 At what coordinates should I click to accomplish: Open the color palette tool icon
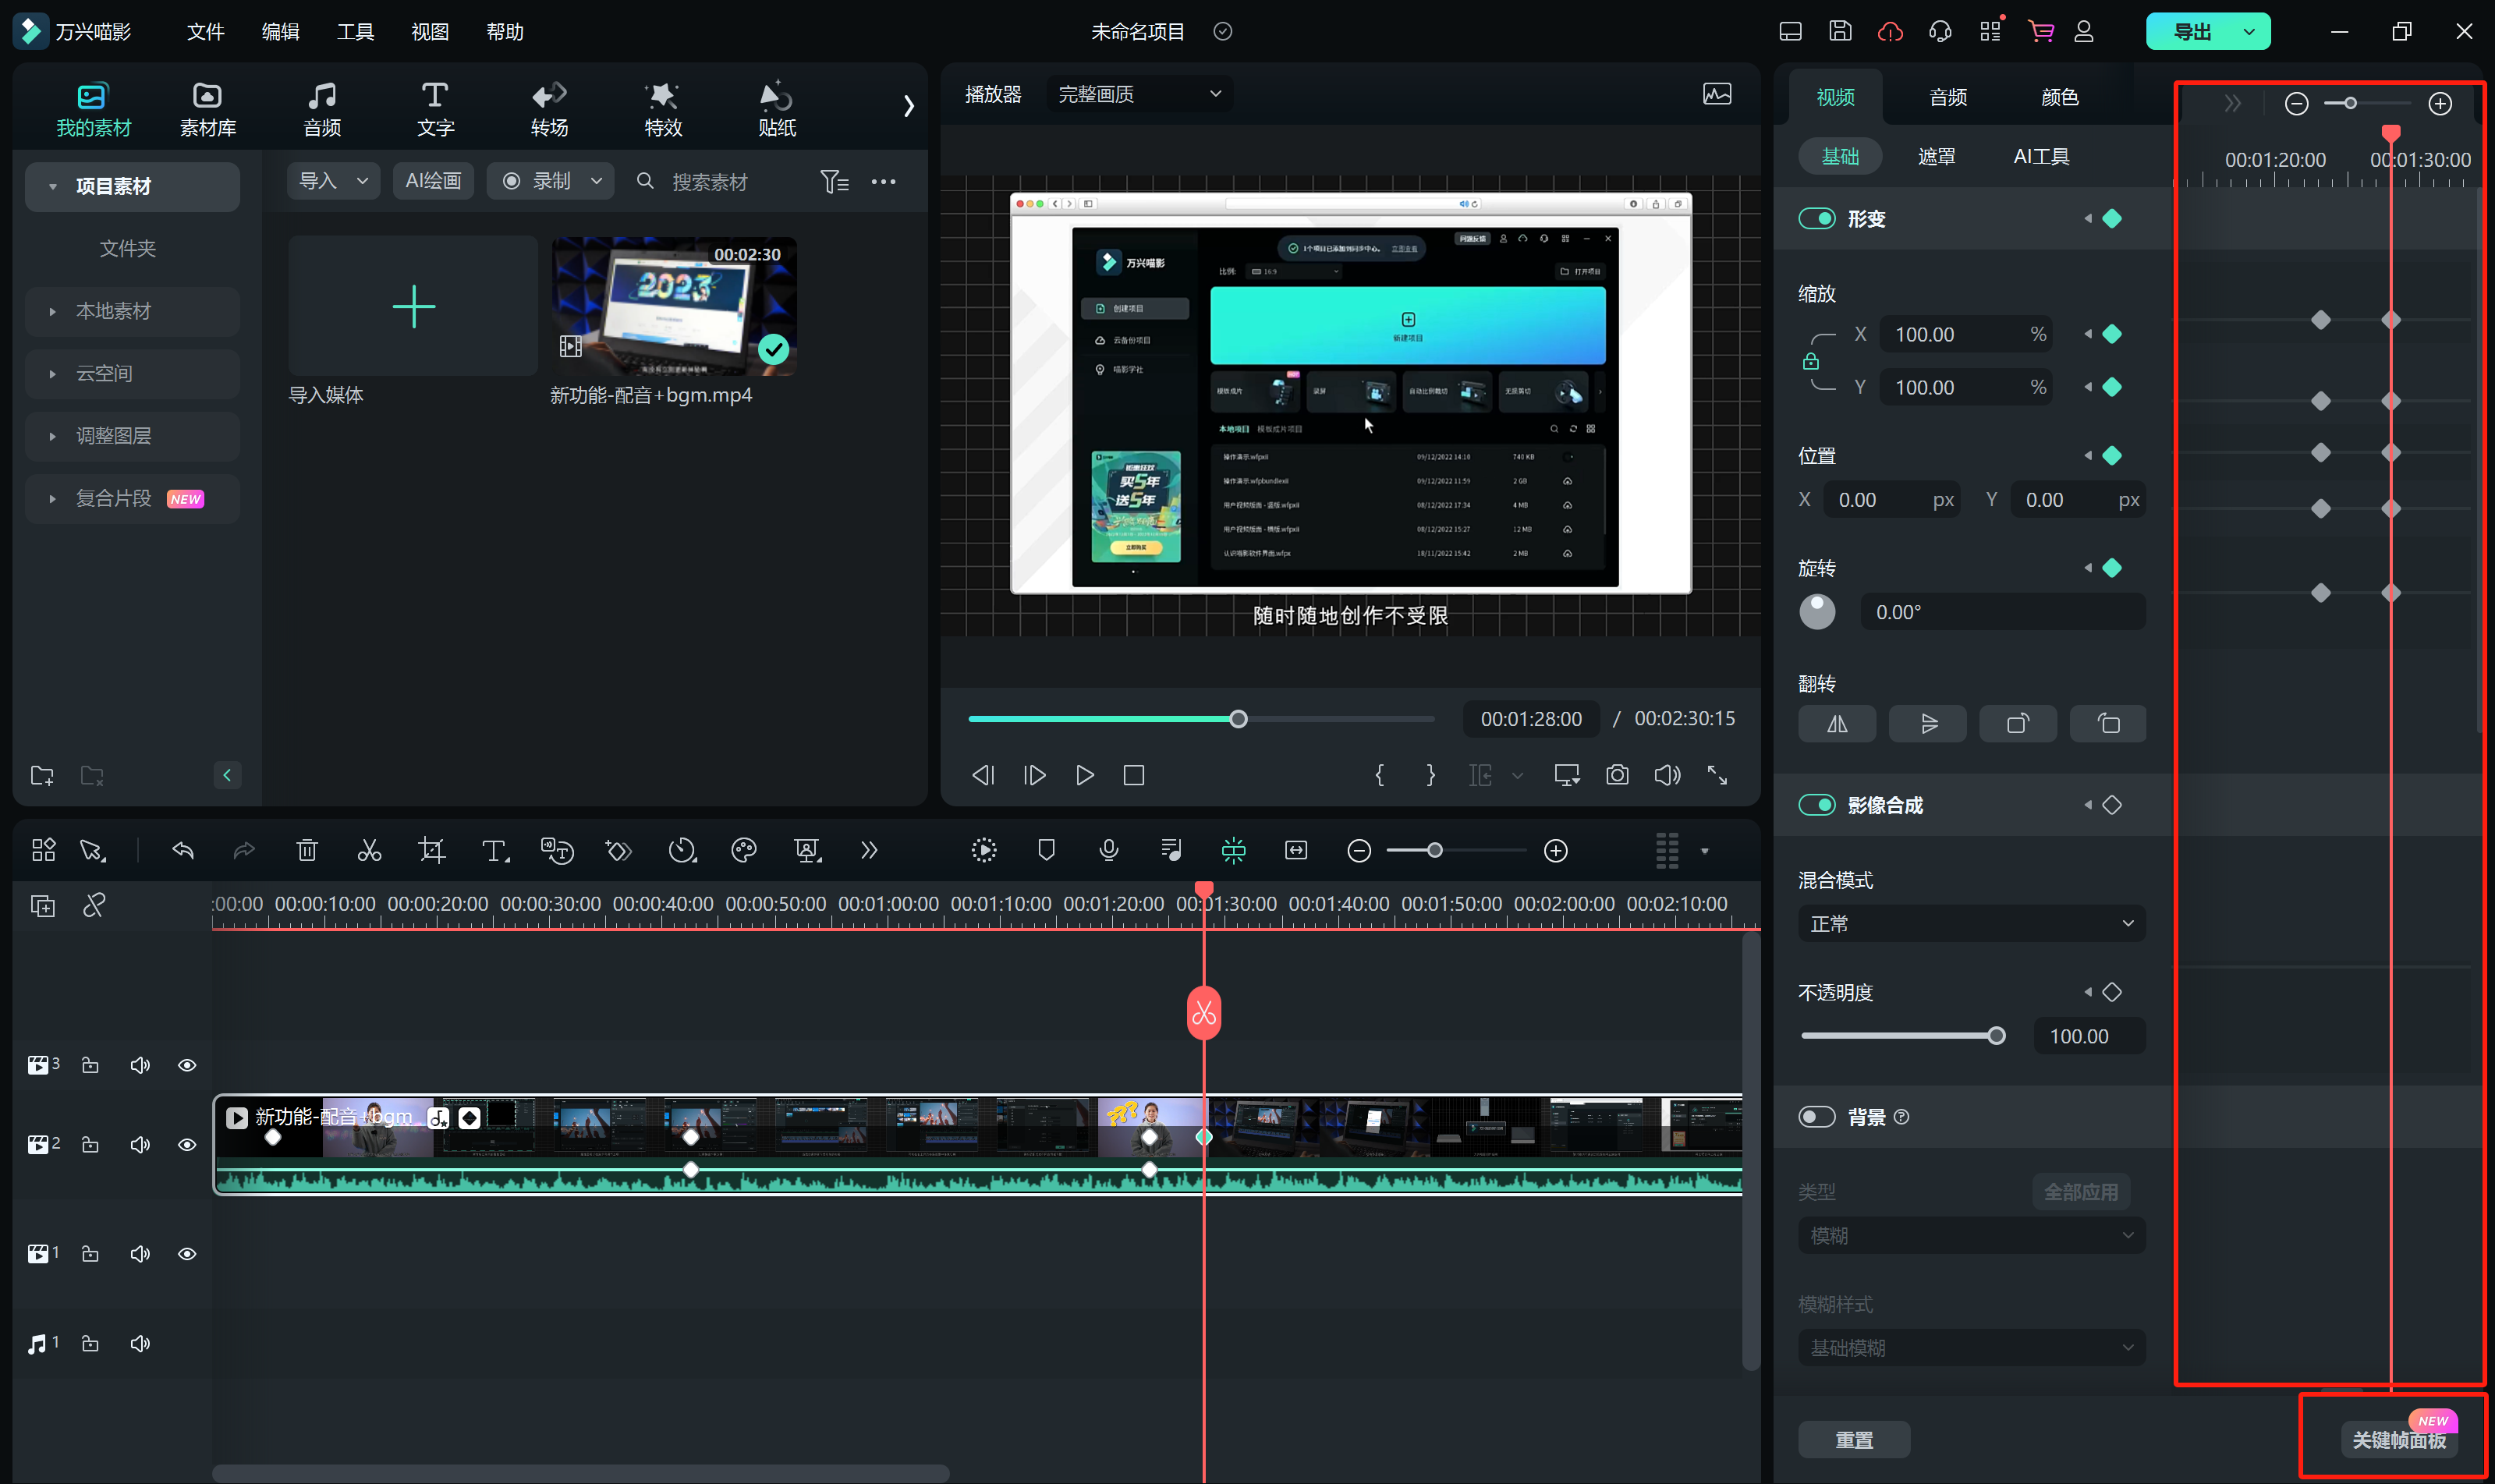tap(744, 851)
